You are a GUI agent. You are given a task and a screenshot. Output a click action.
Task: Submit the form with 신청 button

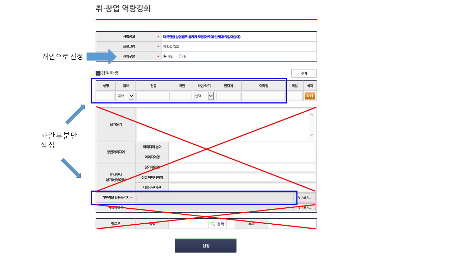tap(206, 246)
